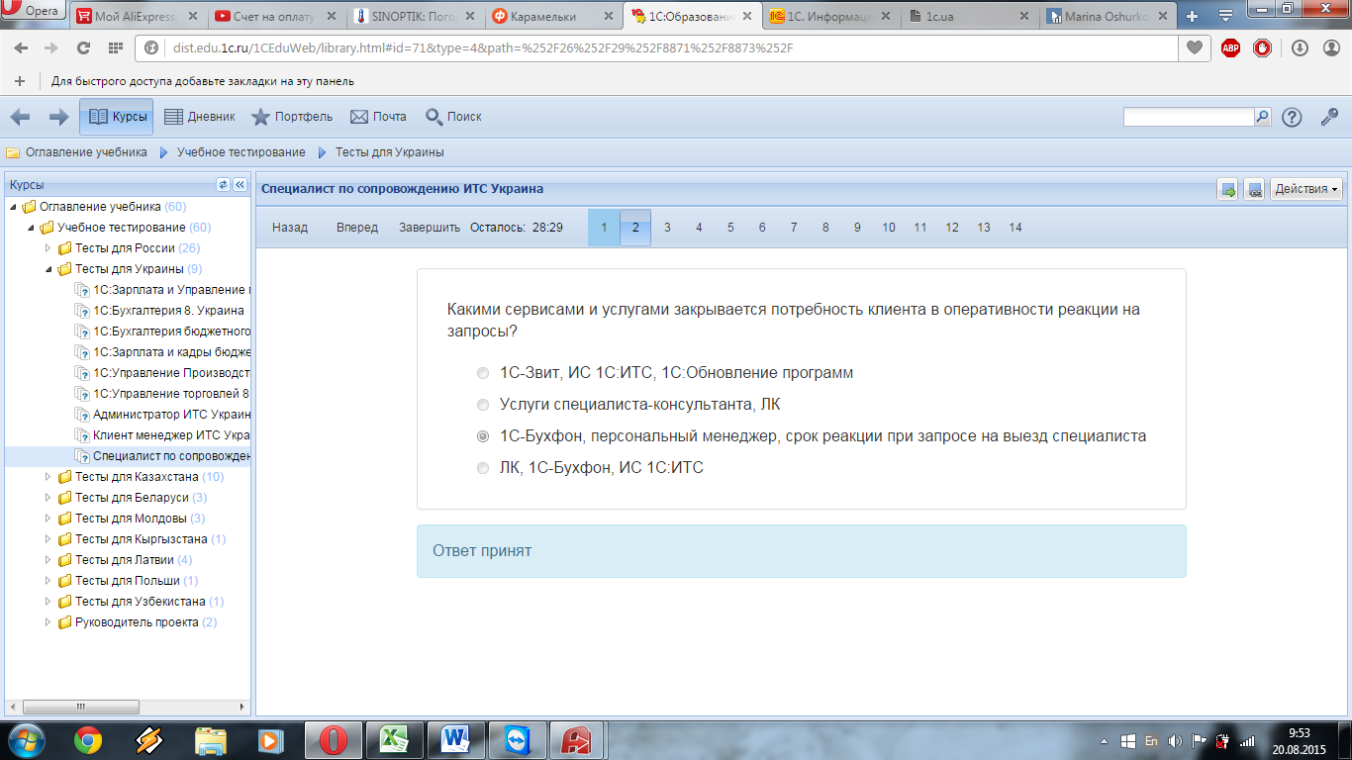This screenshot has width=1352, height=760.
Task: Open a new browser tab with plus
Action: click(1193, 17)
